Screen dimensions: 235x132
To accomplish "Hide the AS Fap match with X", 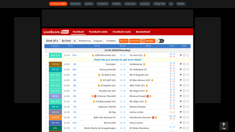I will click(x=46, y=112).
